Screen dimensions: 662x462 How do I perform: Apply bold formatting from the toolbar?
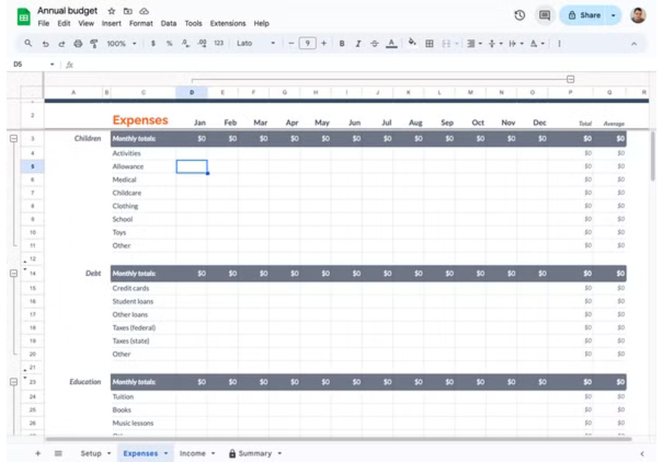[x=341, y=43]
